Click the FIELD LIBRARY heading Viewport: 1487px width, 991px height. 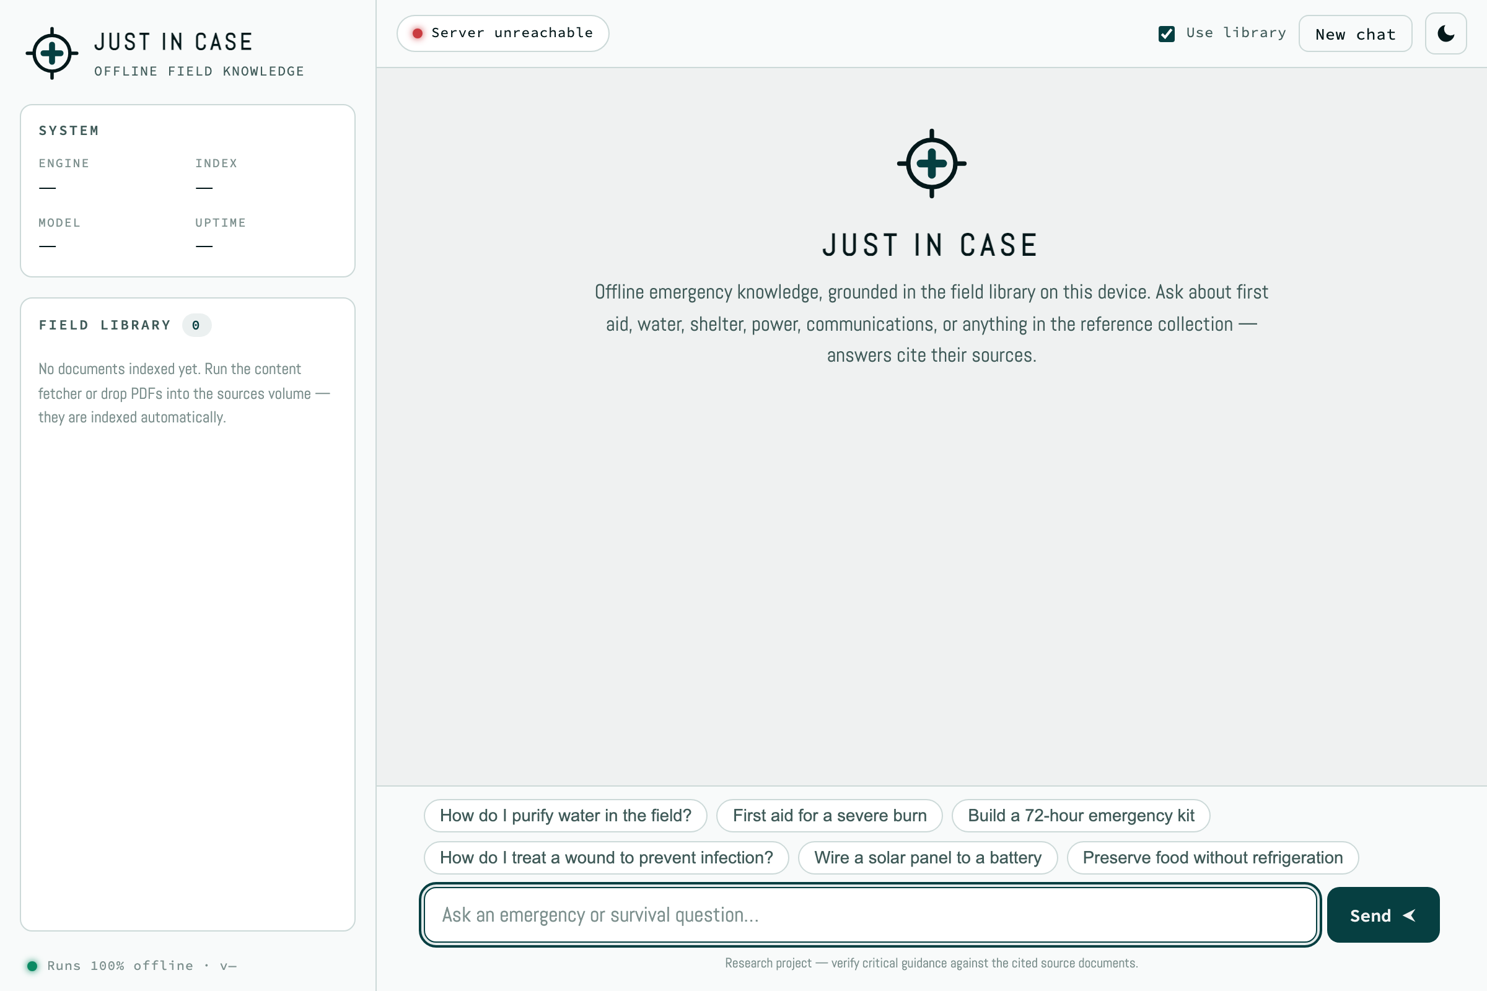105,325
